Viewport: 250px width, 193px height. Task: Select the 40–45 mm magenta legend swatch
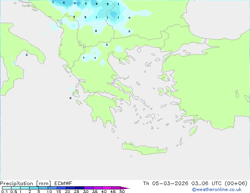click(x=107, y=188)
